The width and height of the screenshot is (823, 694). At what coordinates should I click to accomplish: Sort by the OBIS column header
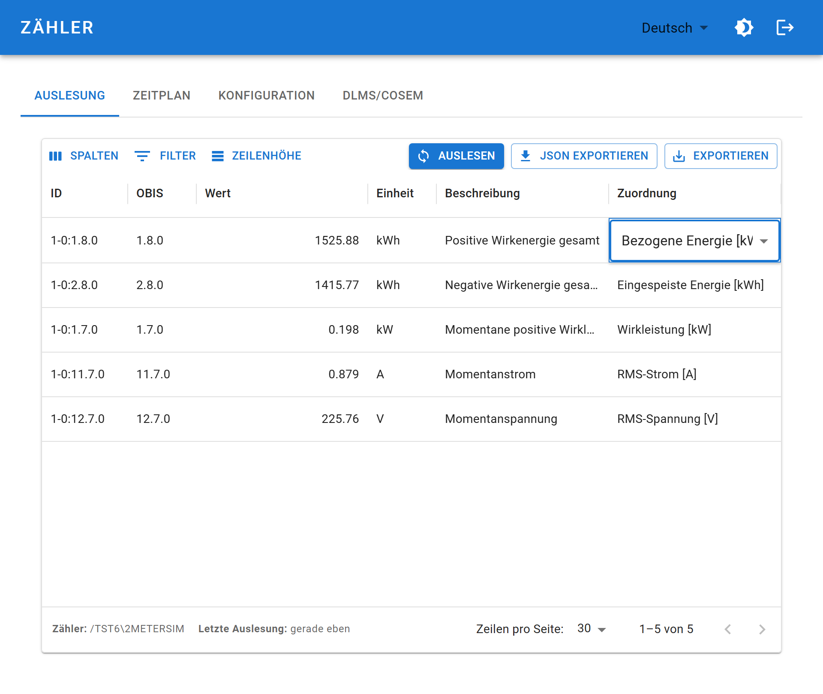click(x=162, y=193)
